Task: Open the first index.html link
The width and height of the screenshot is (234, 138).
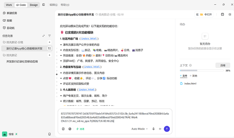Action: pyautogui.click(x=89, y=39)
